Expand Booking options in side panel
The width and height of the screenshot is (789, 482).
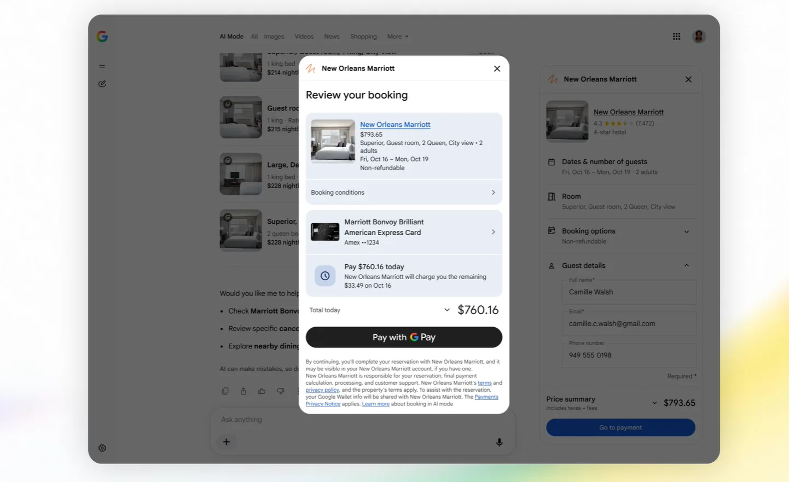pos(687,232)
